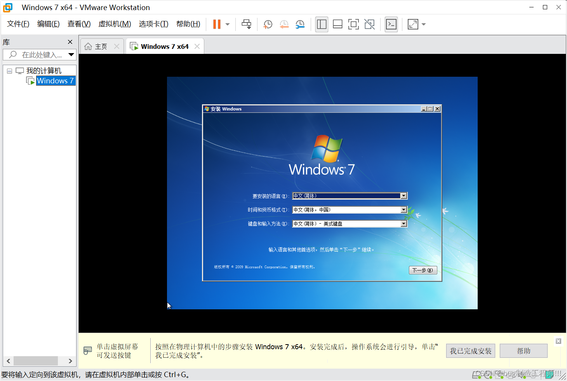Select 我的计算机 in the library tree
567x381 pixels.
coord(43,71)
